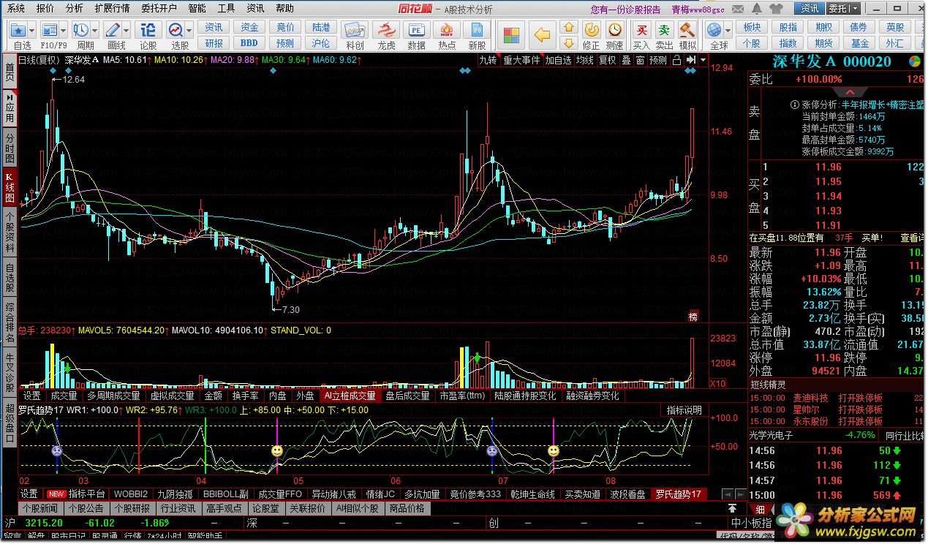Click the 卖出 sell icon

coord(664,30)
